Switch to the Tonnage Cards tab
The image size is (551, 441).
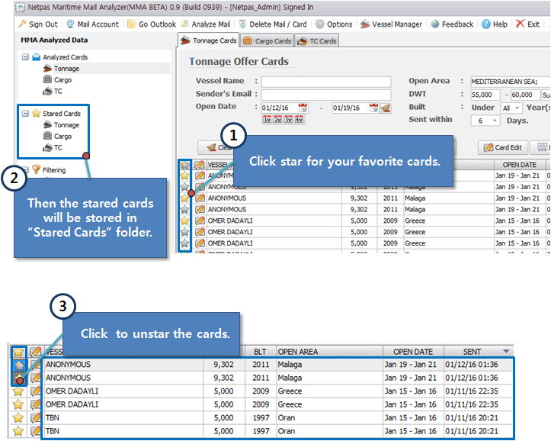(208, 40)
